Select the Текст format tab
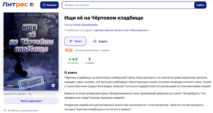This screenshot has width=213, height=113. 75,41
